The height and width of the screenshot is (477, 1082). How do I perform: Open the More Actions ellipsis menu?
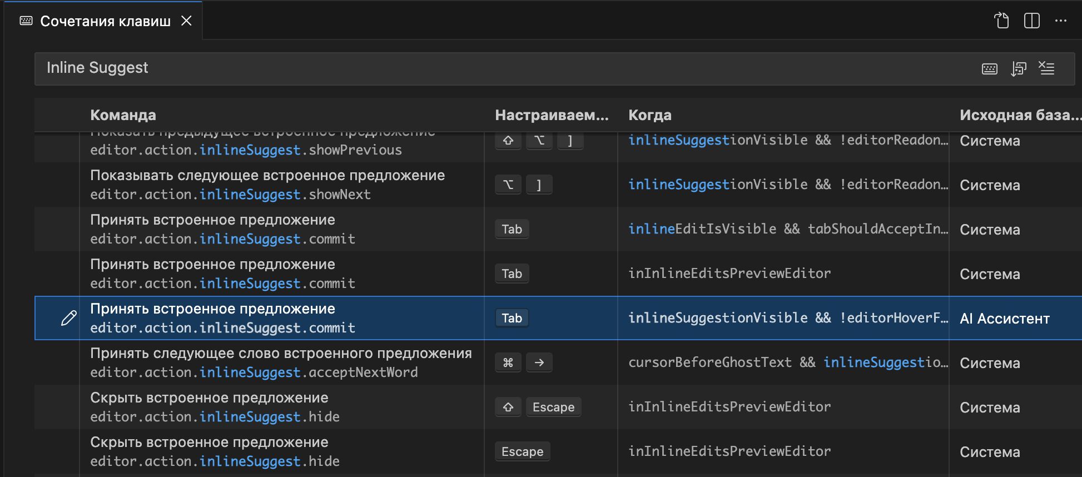coord(1061,21)
